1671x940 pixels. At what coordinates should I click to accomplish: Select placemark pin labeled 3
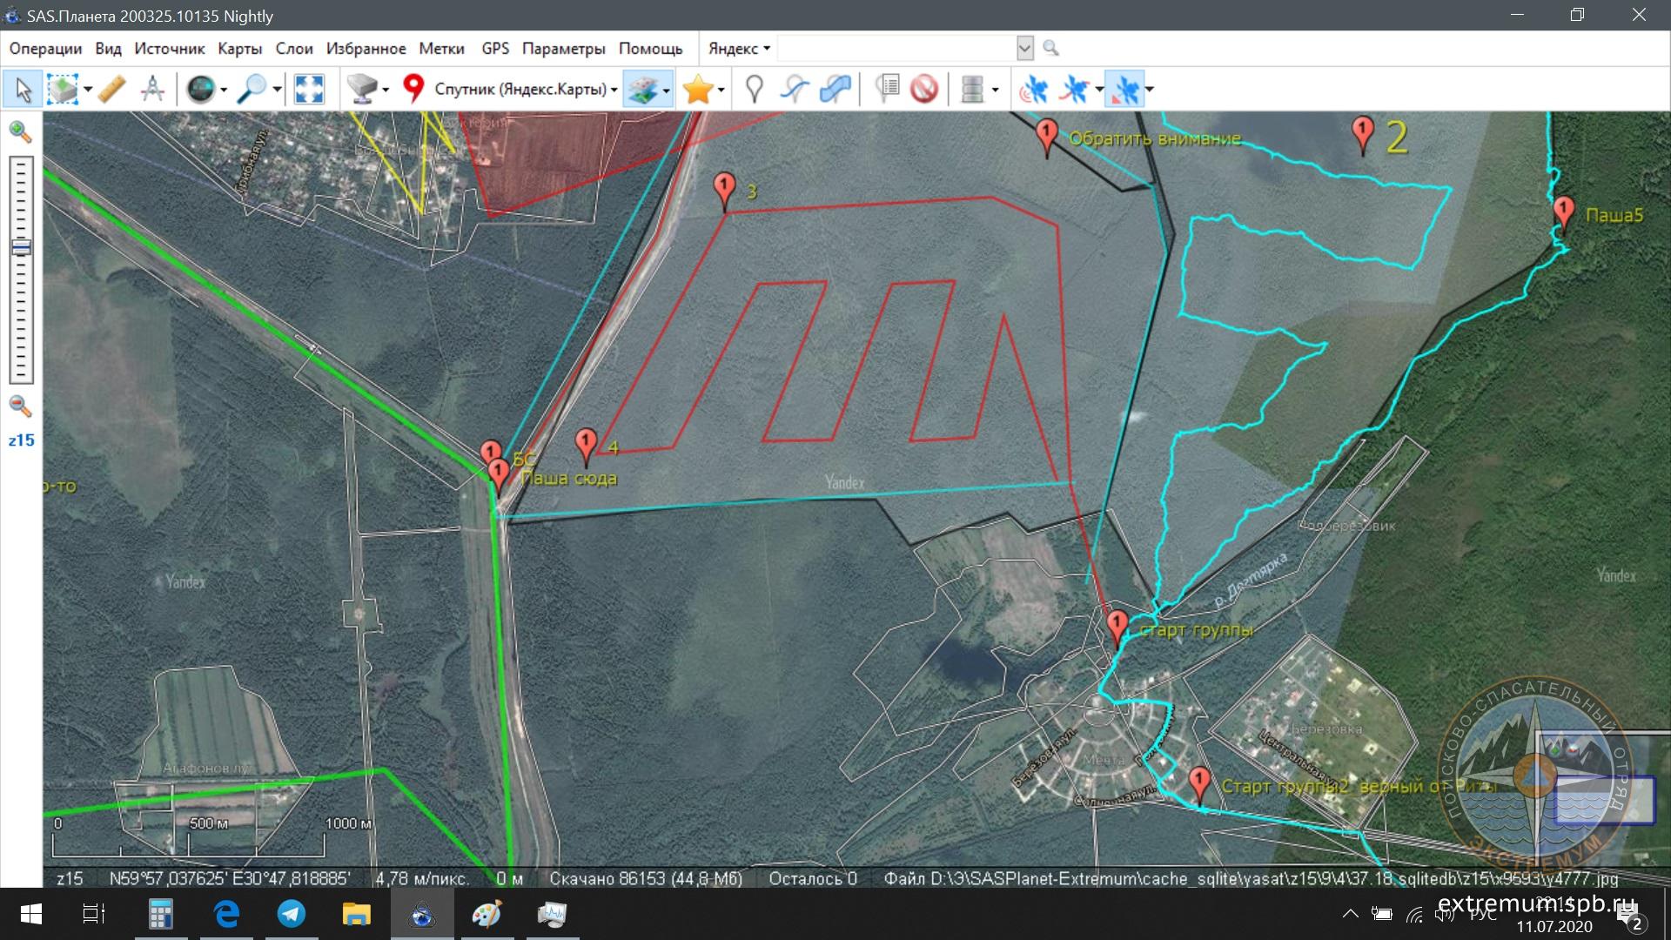724,191
